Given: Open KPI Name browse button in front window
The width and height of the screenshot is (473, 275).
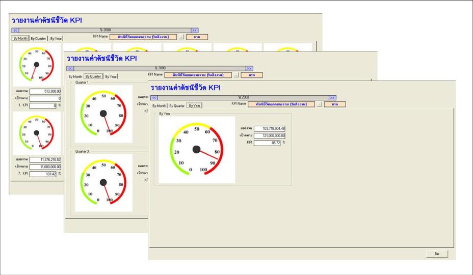Looking at the screenshot, I should [320, 104].
